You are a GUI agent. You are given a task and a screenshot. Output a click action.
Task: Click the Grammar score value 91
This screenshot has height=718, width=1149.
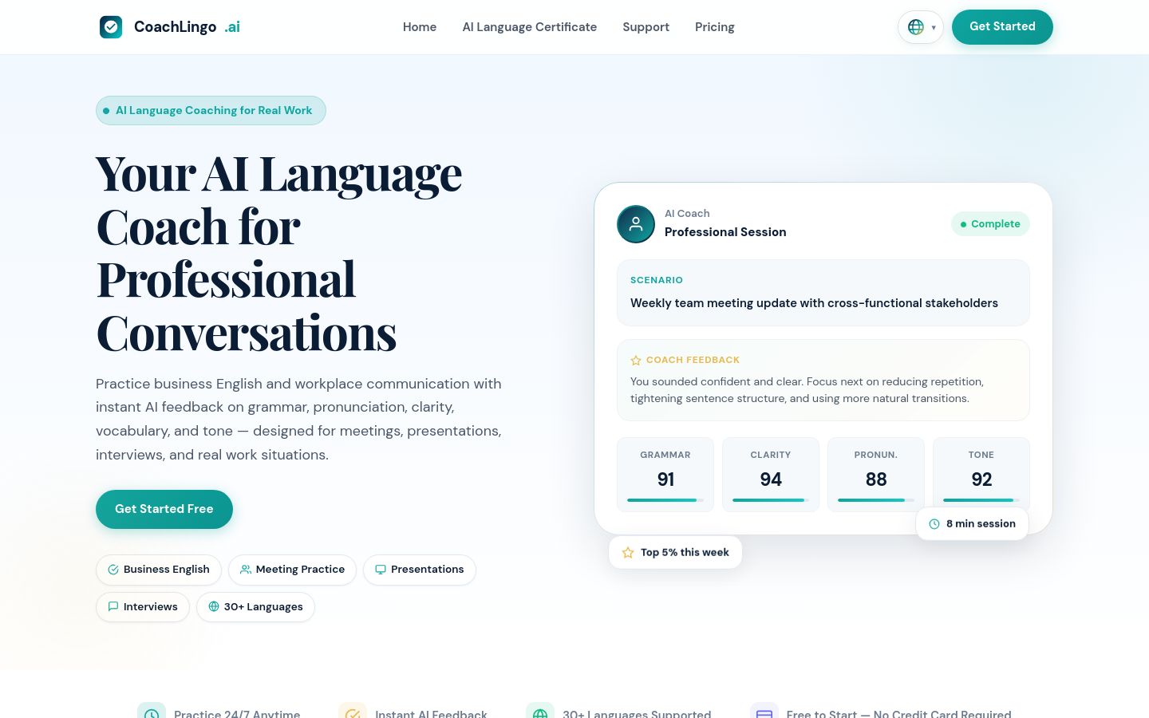point(665,479)
